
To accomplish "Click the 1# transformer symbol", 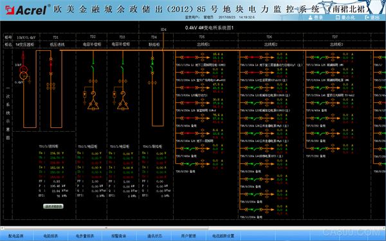I will [x=24, y=72].
